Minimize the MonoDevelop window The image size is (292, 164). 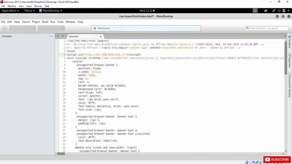point(277,16)
